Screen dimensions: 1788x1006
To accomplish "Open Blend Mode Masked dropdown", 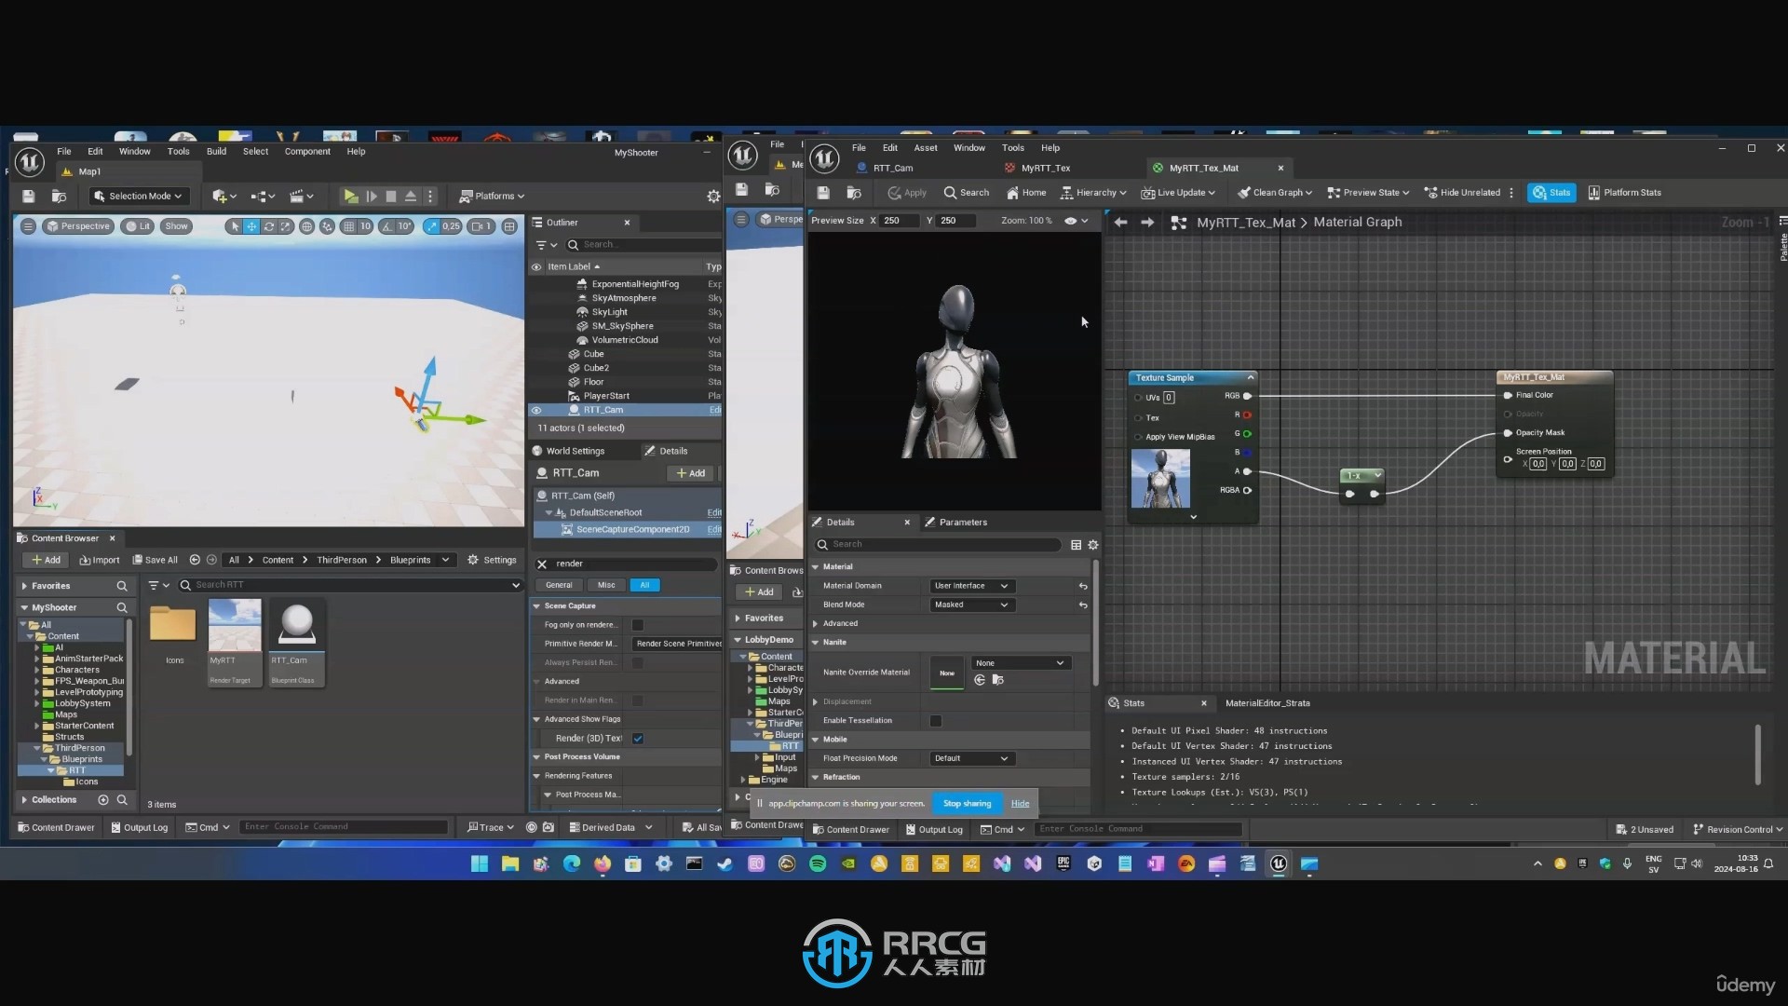I will (971, 605).
